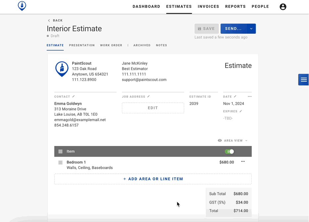309x222 pixels.
Task: Click the -TBD- expiry value
Action: [x=228, y=118]
